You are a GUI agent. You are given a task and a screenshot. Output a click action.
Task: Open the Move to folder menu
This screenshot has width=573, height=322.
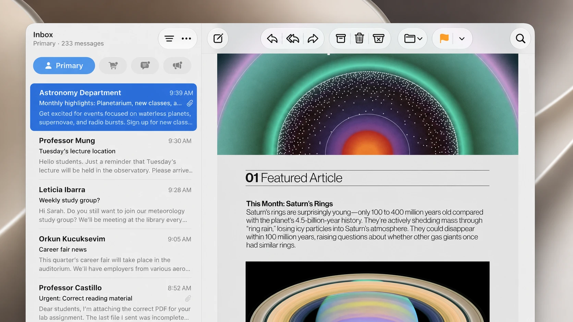413,38
